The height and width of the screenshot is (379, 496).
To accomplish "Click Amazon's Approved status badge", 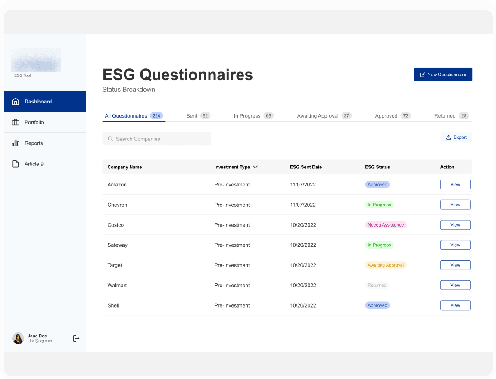I will (377, 185).
